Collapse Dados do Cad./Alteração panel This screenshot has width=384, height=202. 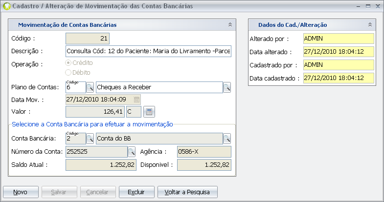click(x=370, y=25)
